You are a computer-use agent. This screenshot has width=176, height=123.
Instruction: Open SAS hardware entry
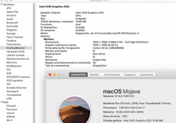pyautogui.click(x=9, y=73)
